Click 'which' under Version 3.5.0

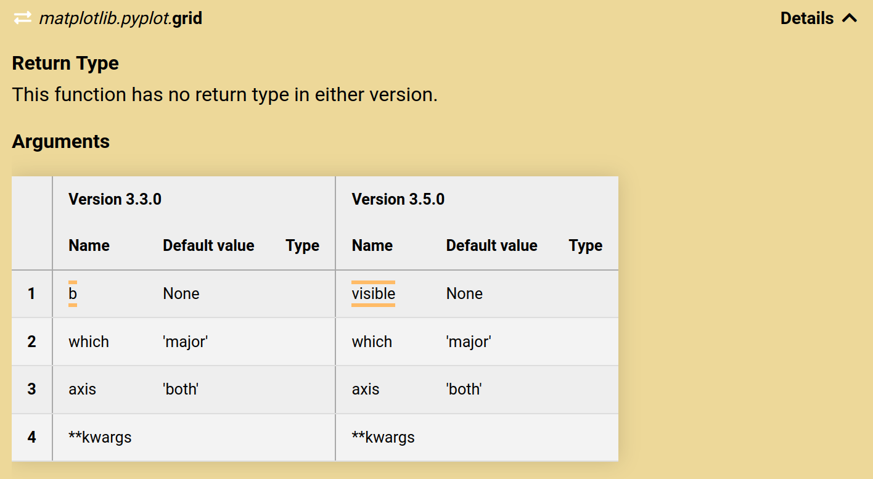372,342
